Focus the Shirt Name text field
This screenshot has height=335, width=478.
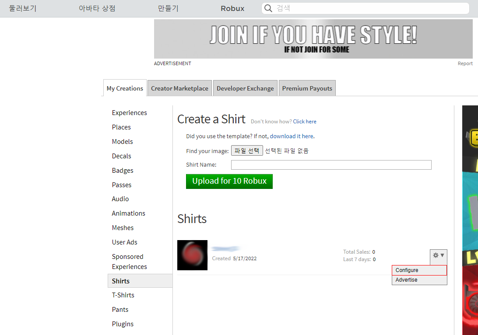tap(331, 165)
